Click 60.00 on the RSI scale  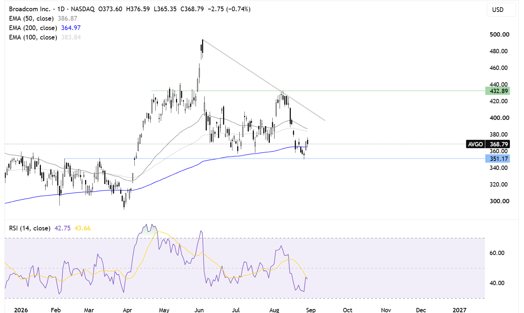point(497,253)
